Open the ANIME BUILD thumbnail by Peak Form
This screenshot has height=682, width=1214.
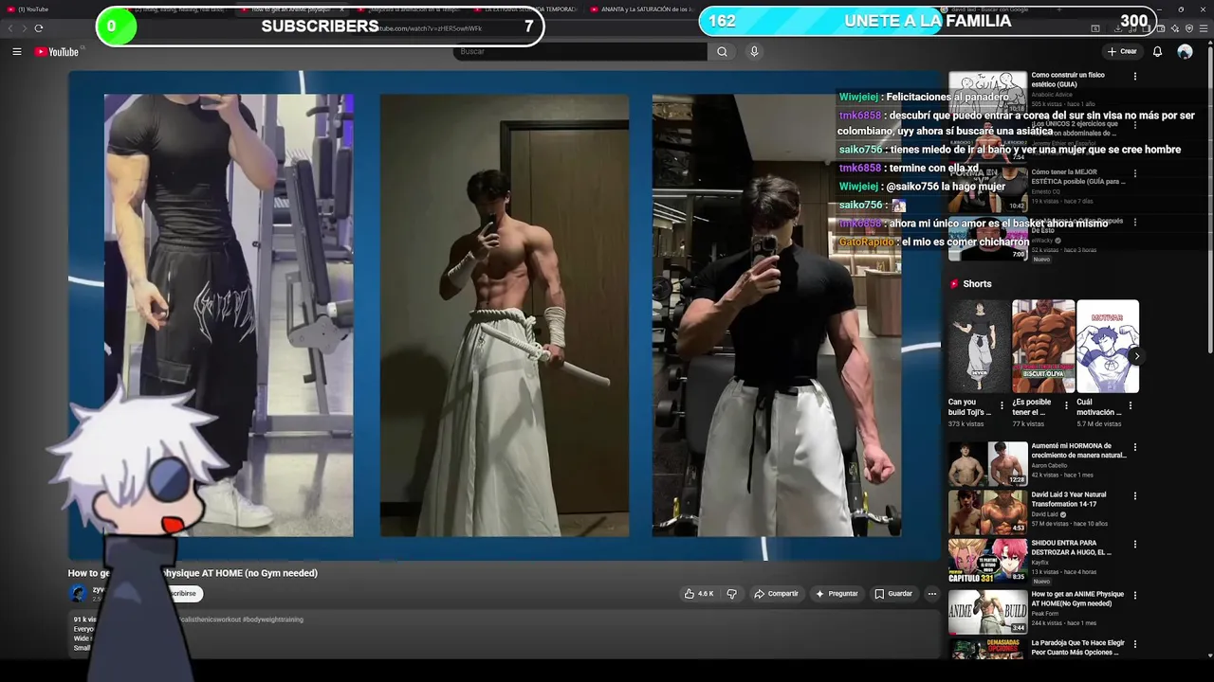coord(987,612)
